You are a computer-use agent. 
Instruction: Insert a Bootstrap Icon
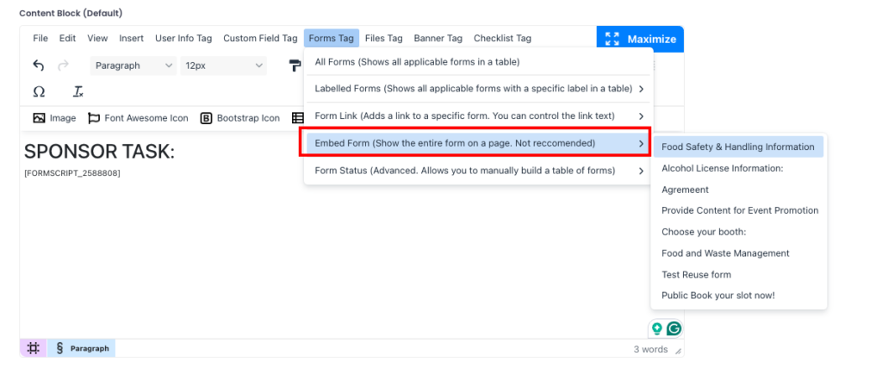pos(240,118)
